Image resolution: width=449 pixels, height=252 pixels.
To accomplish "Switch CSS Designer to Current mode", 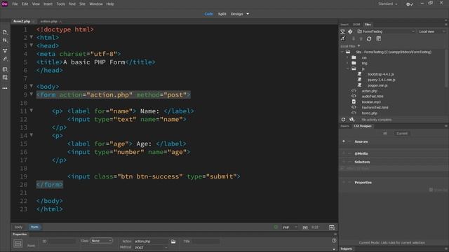I will coord(402,134).
